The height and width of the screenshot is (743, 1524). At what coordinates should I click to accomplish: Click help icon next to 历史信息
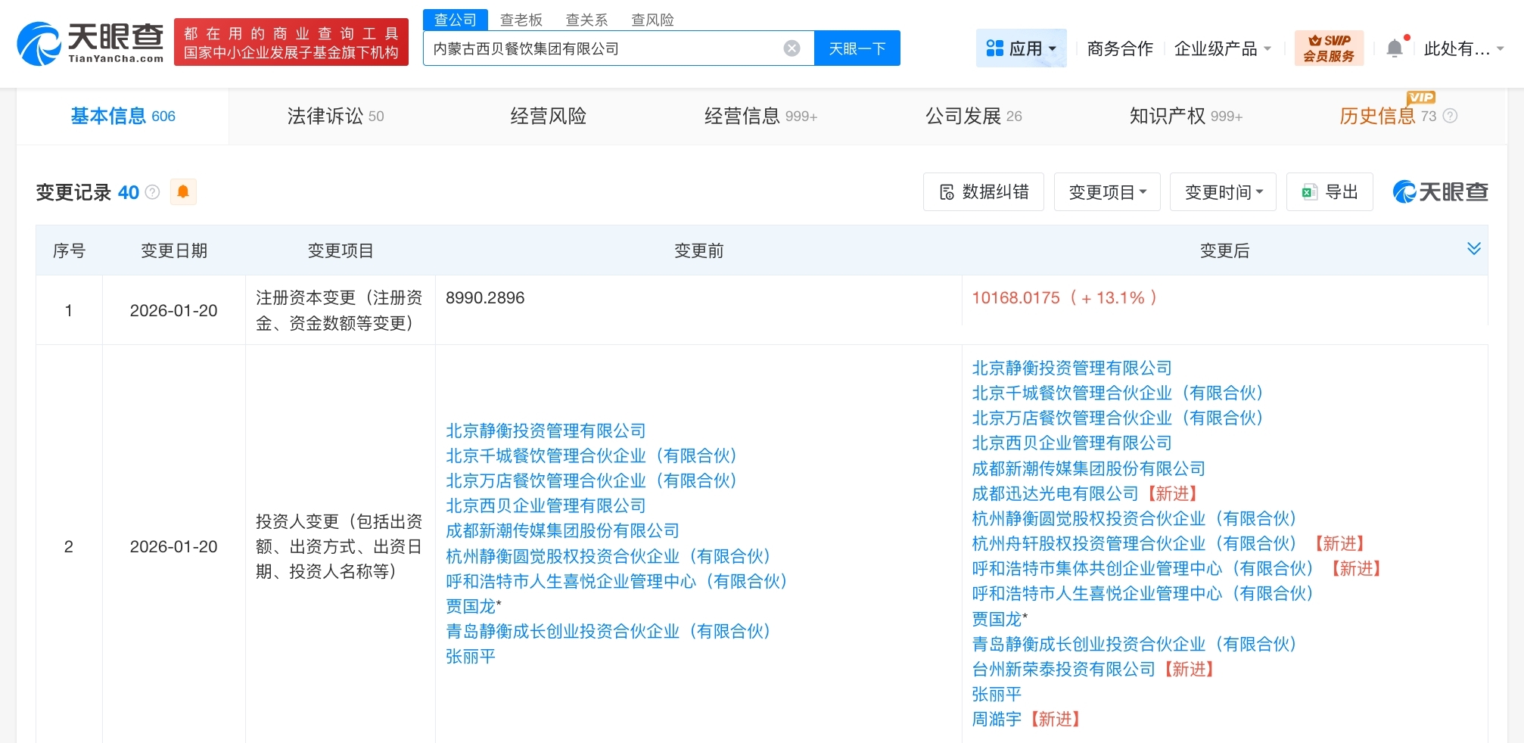point(1450,116)
